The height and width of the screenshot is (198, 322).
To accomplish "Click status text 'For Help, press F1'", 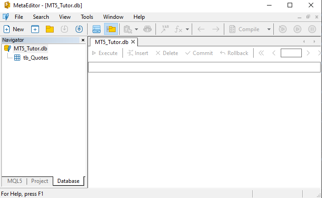I will pyautogui.click(x=22, y=194).
